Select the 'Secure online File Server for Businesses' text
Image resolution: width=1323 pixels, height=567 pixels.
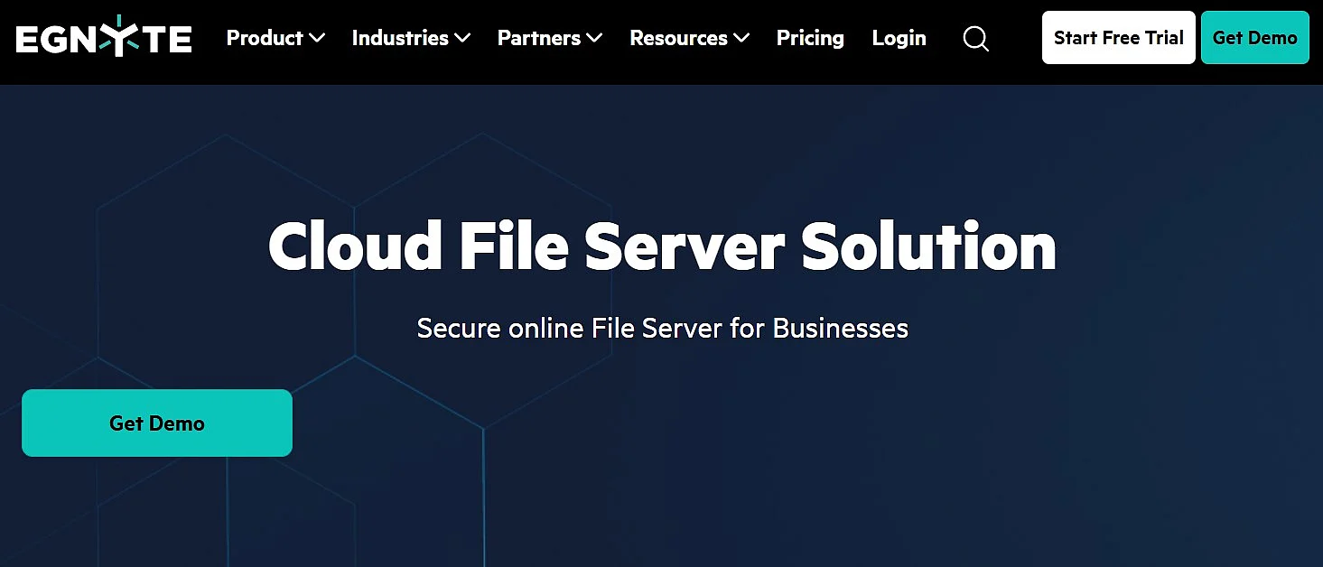click(662, 328)
